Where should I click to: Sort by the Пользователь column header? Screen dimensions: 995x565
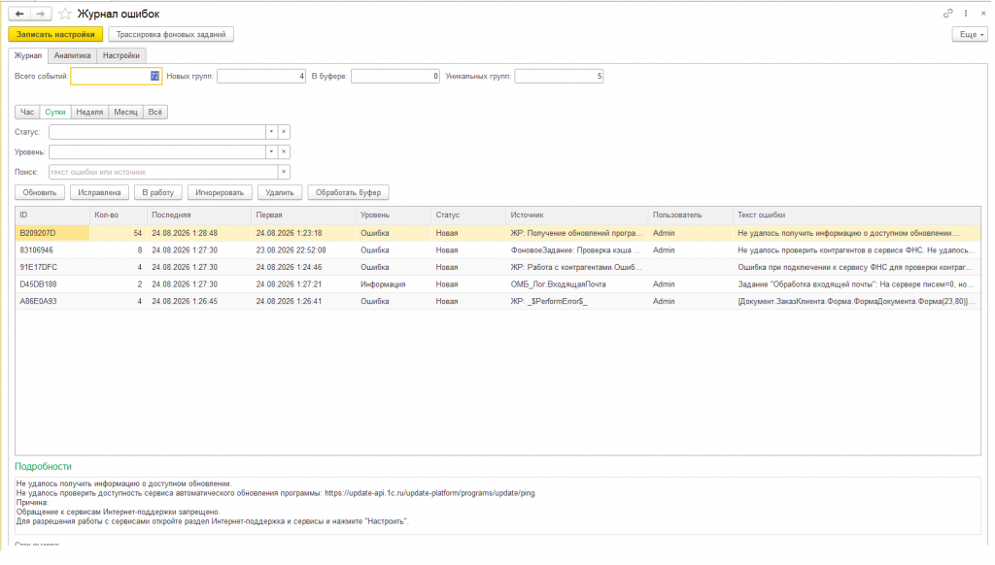click(690, 216)
